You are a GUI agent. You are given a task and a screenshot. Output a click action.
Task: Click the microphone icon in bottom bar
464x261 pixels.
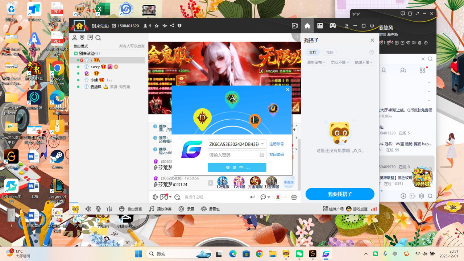[98, 209]
